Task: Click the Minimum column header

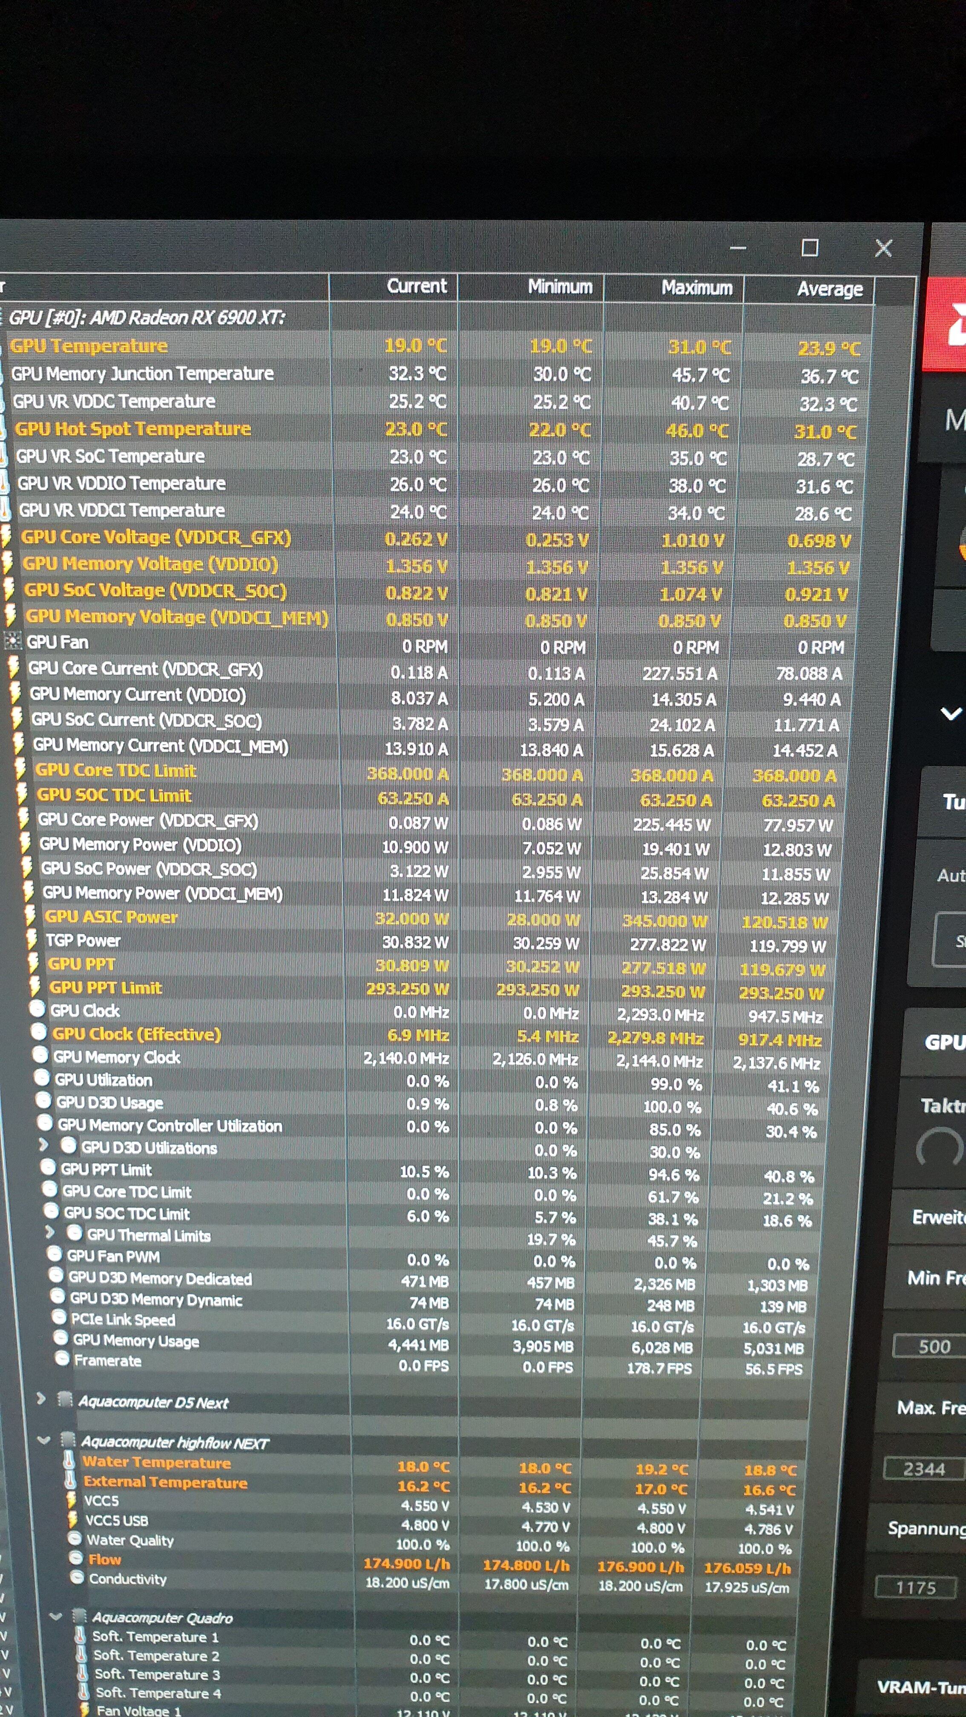Action: pos(560,287)
